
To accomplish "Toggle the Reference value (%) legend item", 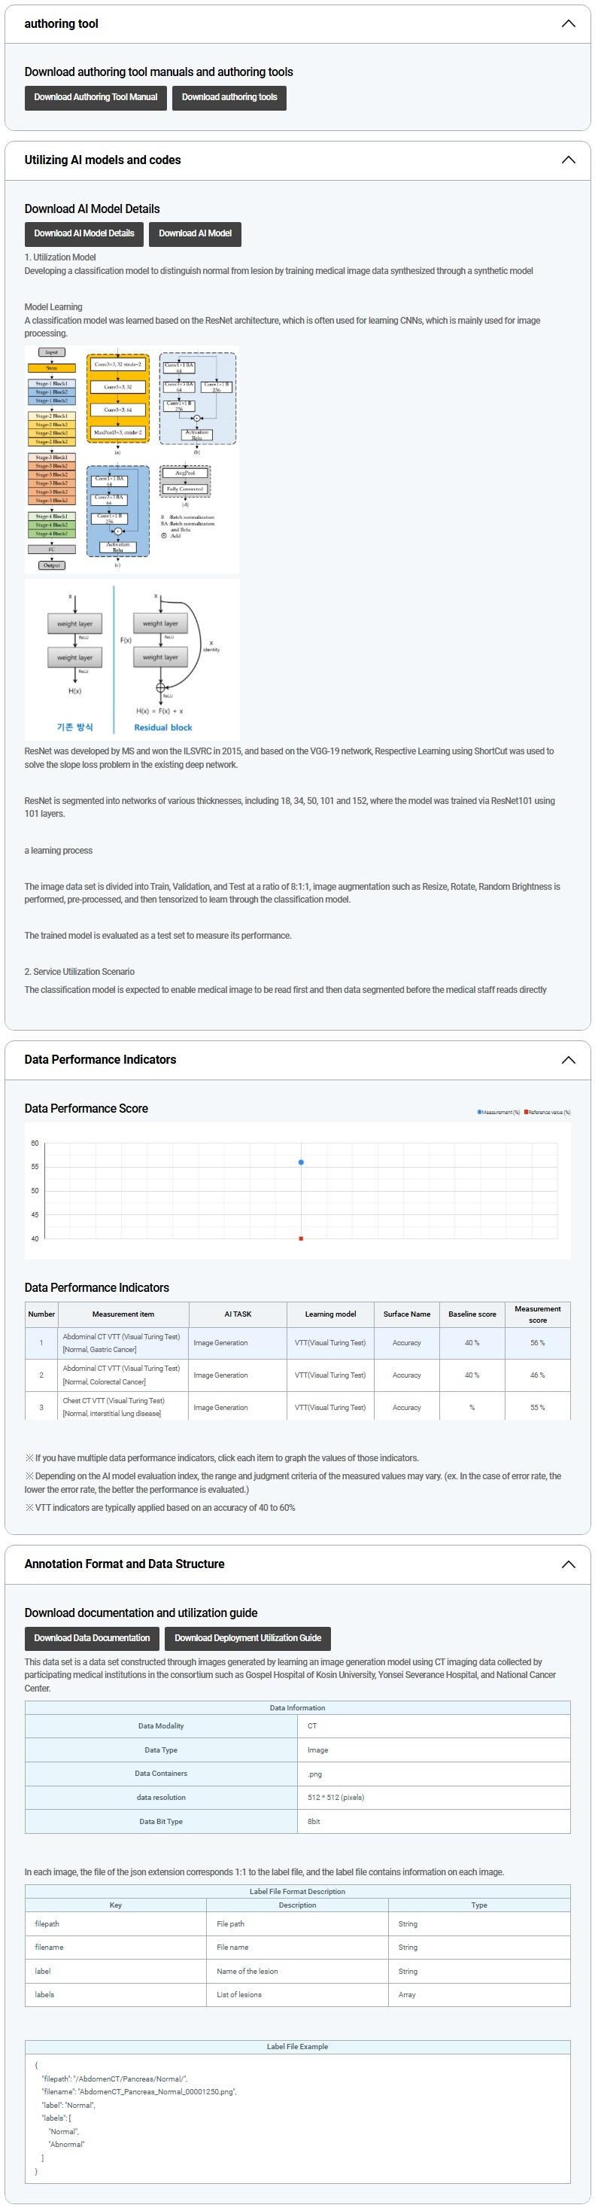I will (547, 1113).
